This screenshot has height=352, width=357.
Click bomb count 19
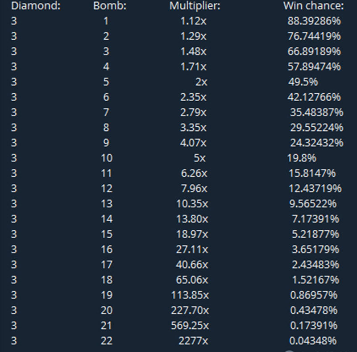pyautogui.click(x=107, y=295)
